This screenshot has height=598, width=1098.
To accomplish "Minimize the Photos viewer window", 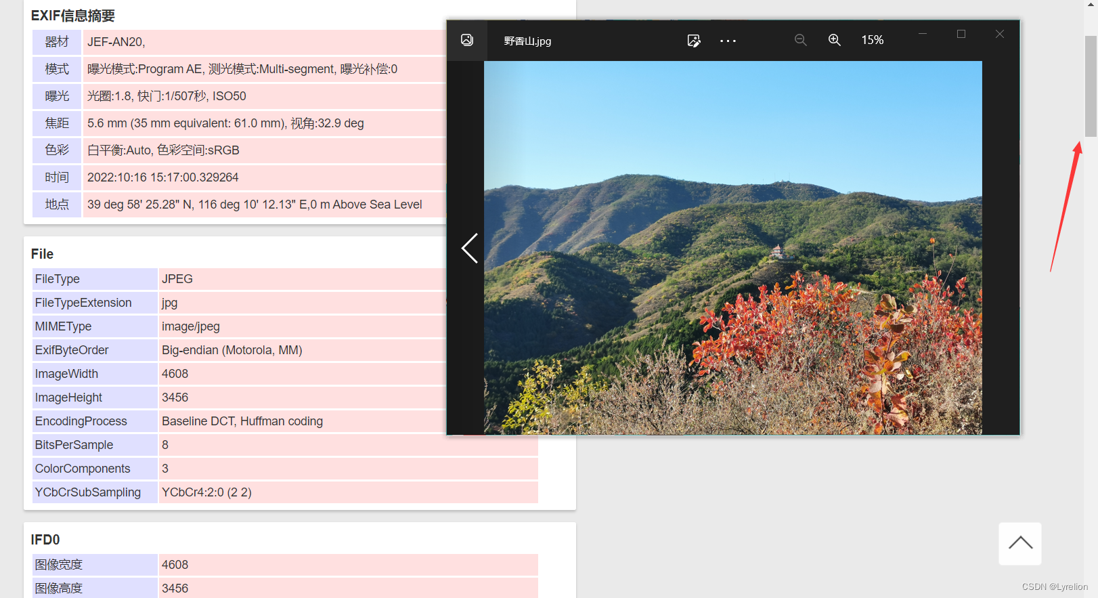I will click(x=923, y=33).
